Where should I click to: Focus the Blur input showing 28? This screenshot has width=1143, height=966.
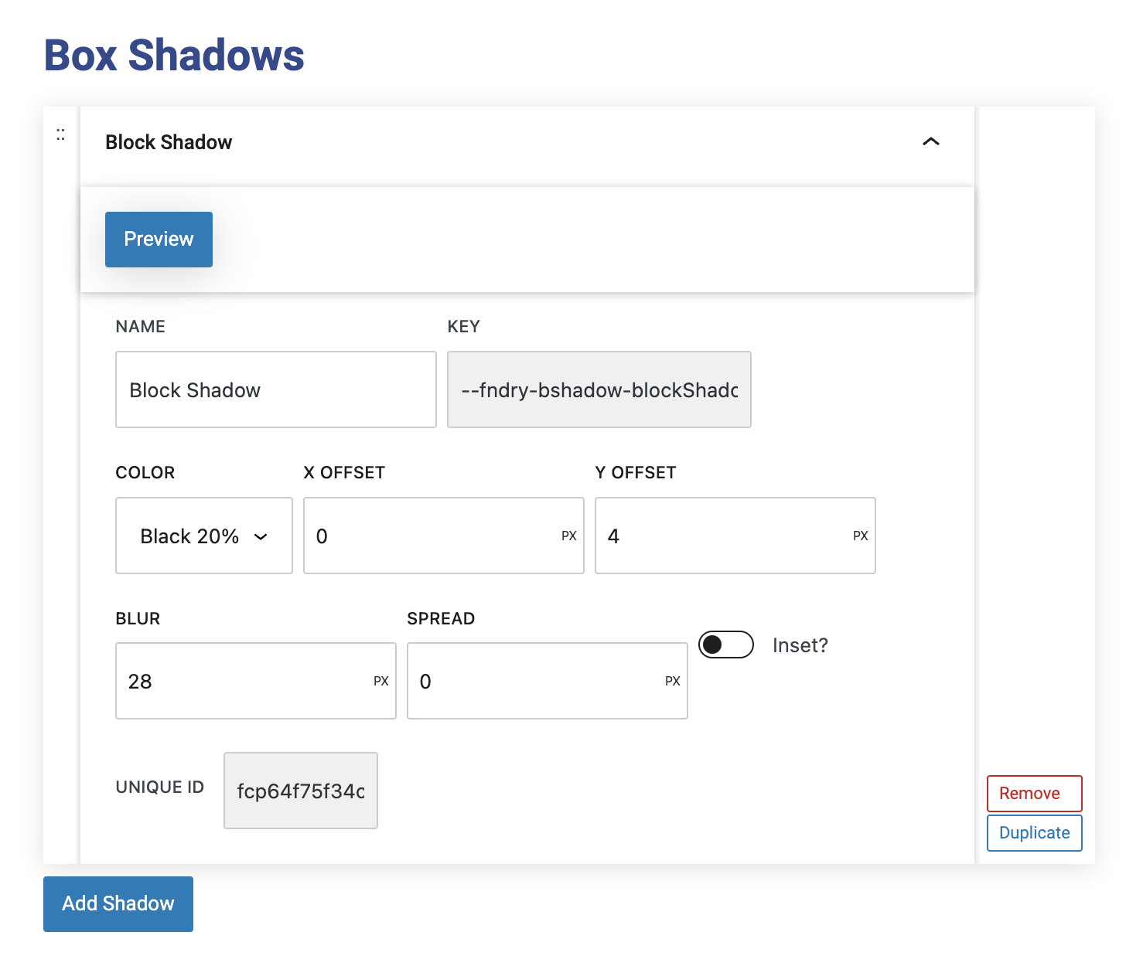(x=244, y=681)
